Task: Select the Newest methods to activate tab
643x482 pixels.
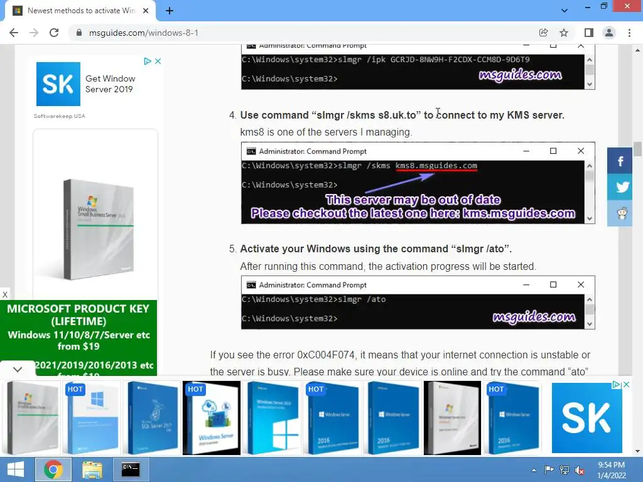Action: click(80, 11)
